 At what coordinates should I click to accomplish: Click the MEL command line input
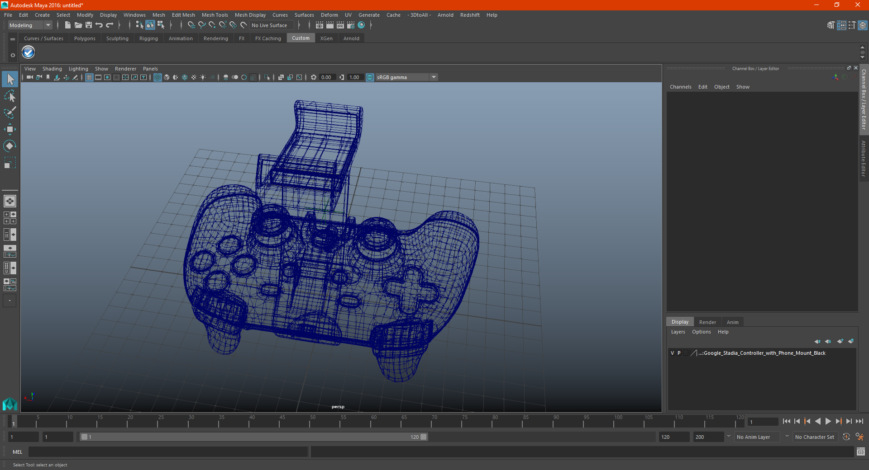point(168,452)
